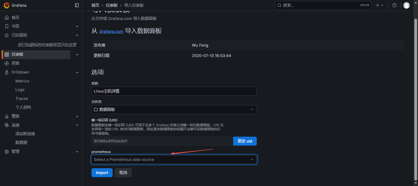Expand the 仪表板 section chevron
The height and width of the screenshot is (186, 418).
coord(77,55)
